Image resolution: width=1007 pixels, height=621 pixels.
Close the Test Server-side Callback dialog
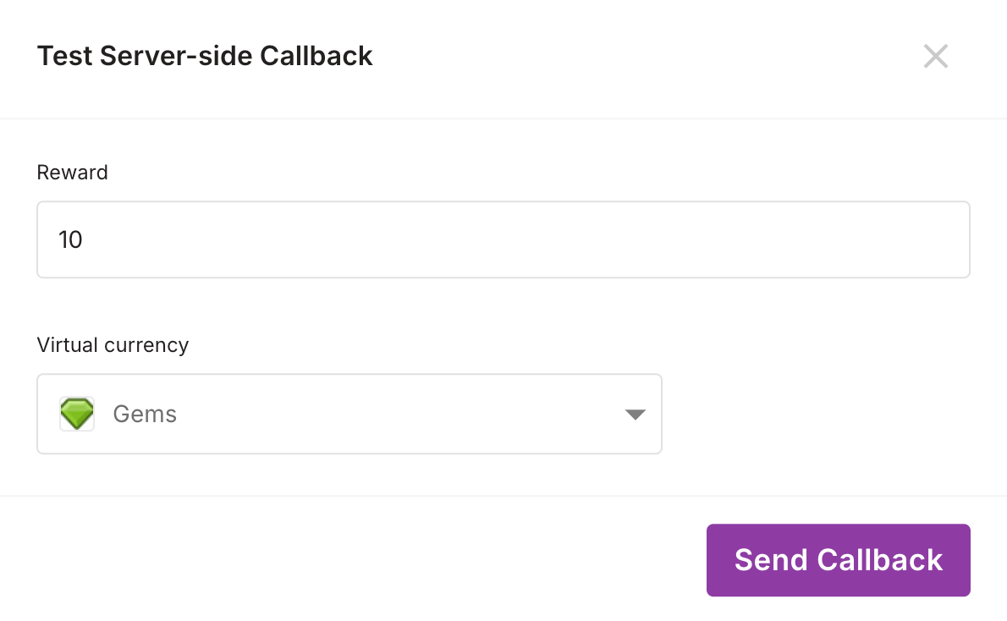point(935,56)
